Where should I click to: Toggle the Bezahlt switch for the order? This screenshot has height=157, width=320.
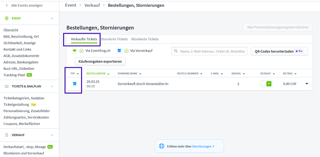tap(266, 84)
